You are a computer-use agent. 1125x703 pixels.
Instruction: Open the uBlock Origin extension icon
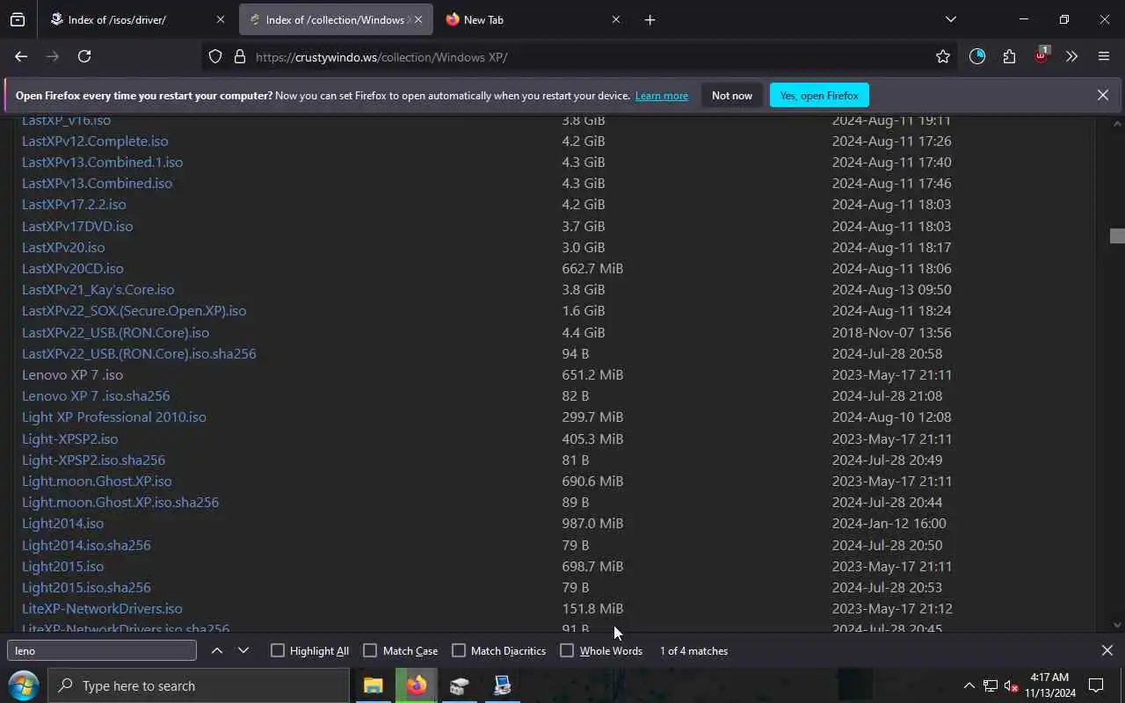(1042, 55)
